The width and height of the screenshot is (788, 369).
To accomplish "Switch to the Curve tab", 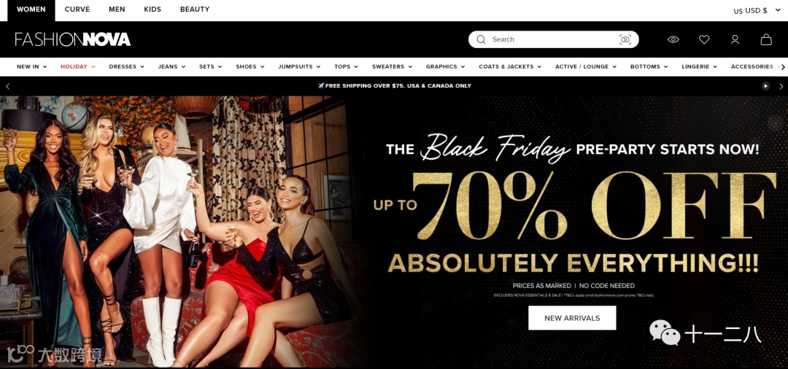I will [x=77, y=9].
